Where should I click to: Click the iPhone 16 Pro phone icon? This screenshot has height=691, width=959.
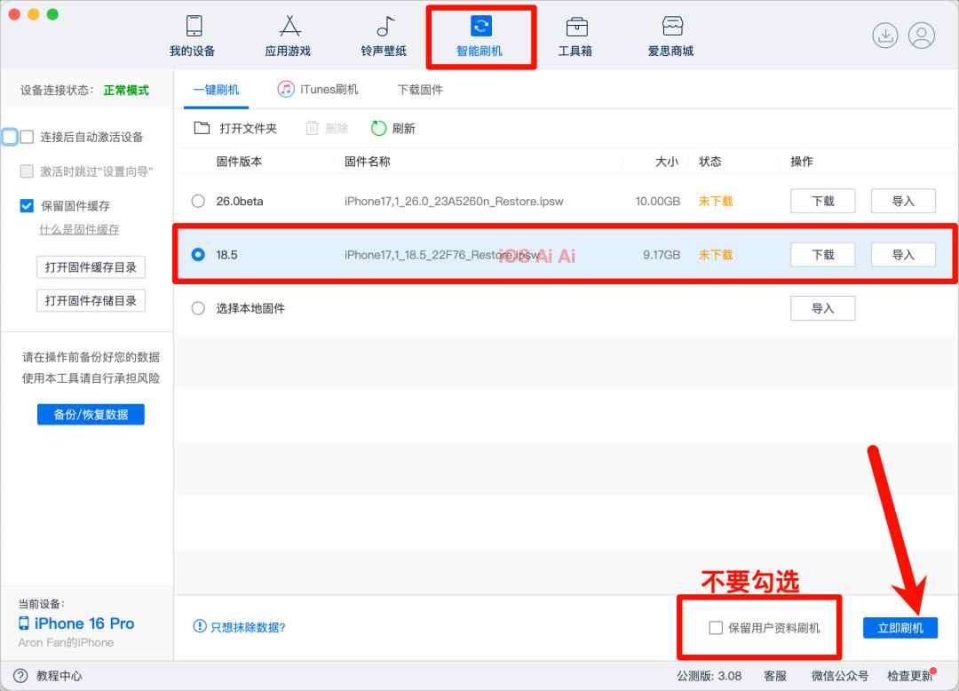24,623
